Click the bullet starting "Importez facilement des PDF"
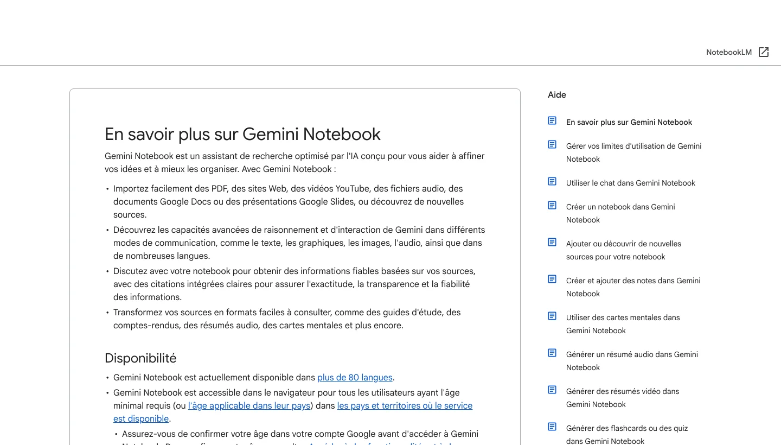The image size is (781, 445). click(x=289, y=202)
